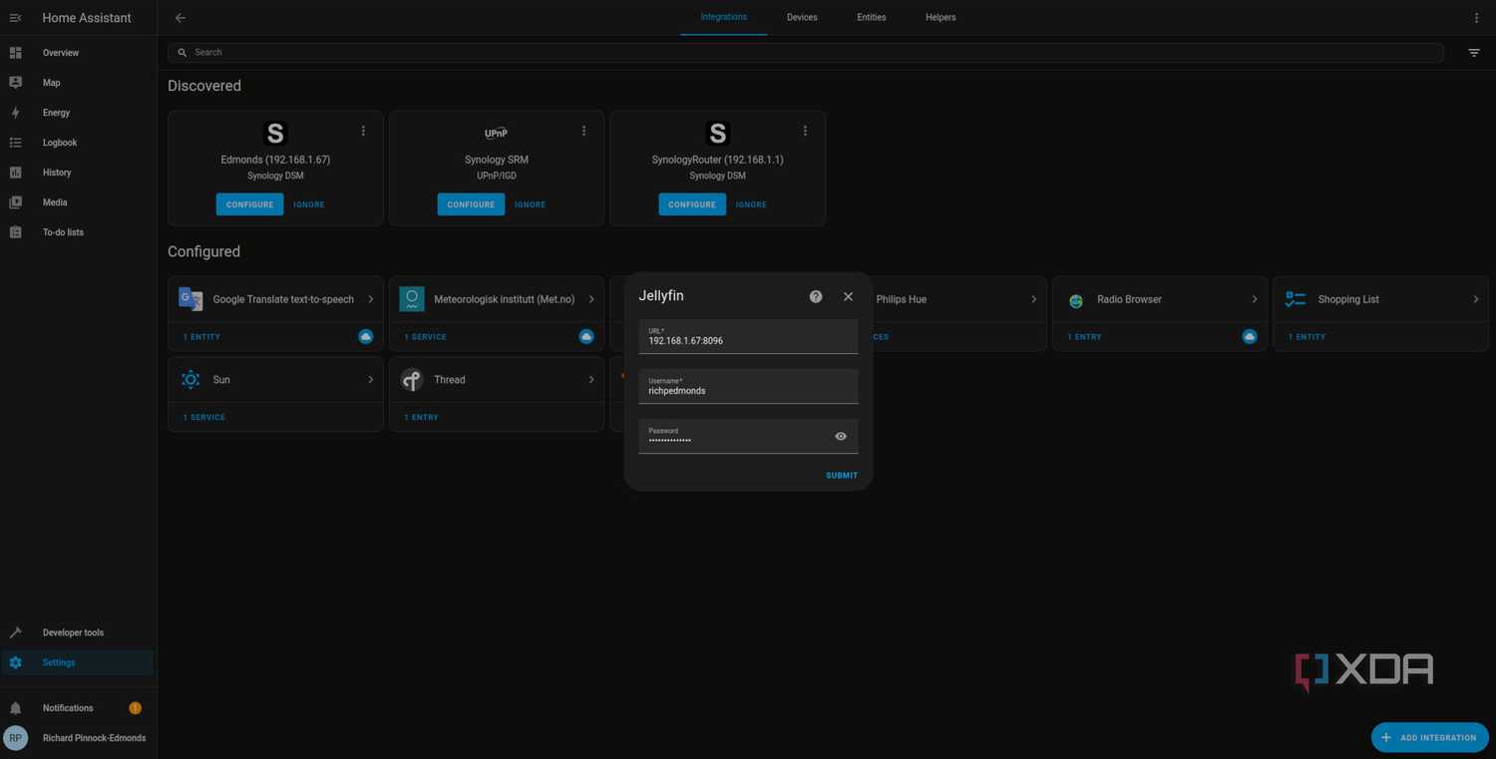This screenshot has height=759, width=1496.
Task: Open the Energy dashboard
Action: pos(78,113)
